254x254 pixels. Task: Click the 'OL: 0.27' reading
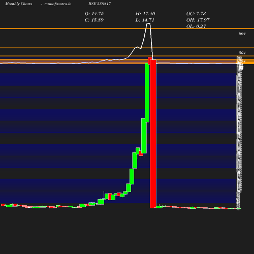tap(196, 26)
